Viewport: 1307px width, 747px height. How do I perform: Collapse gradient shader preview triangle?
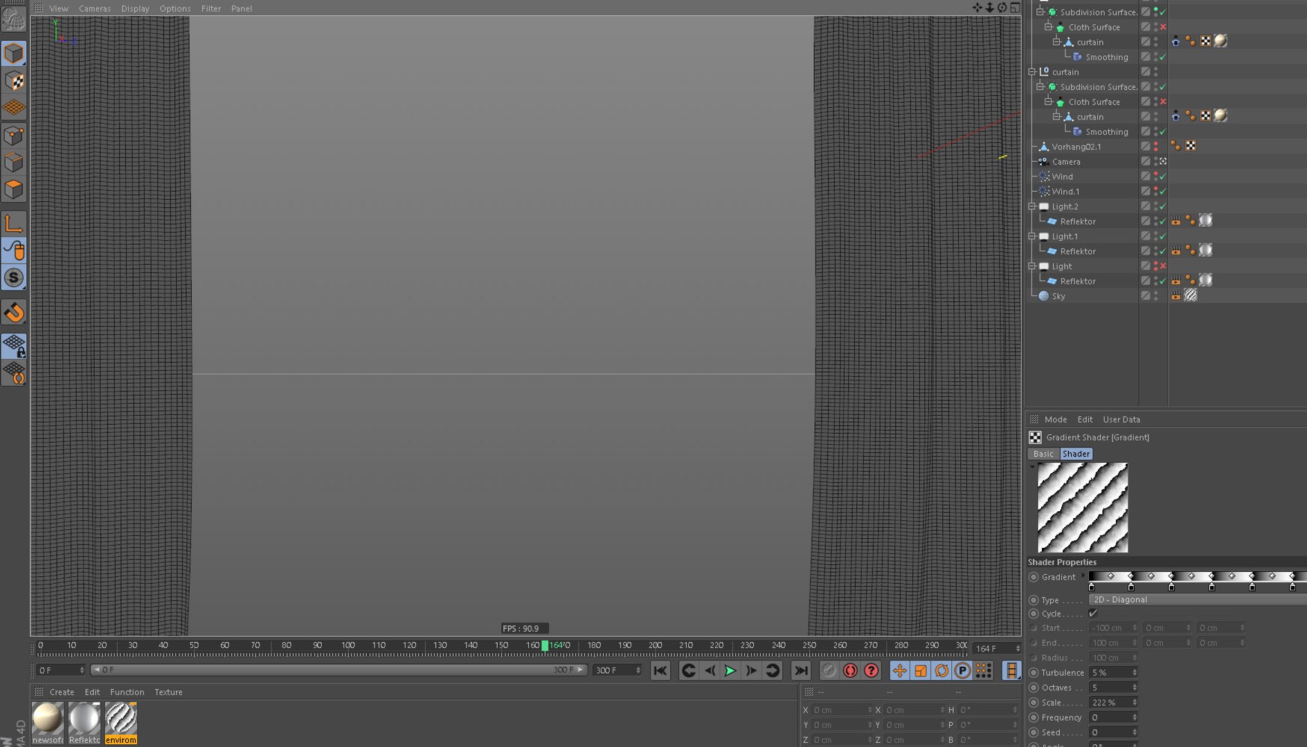coord(1032,467)
